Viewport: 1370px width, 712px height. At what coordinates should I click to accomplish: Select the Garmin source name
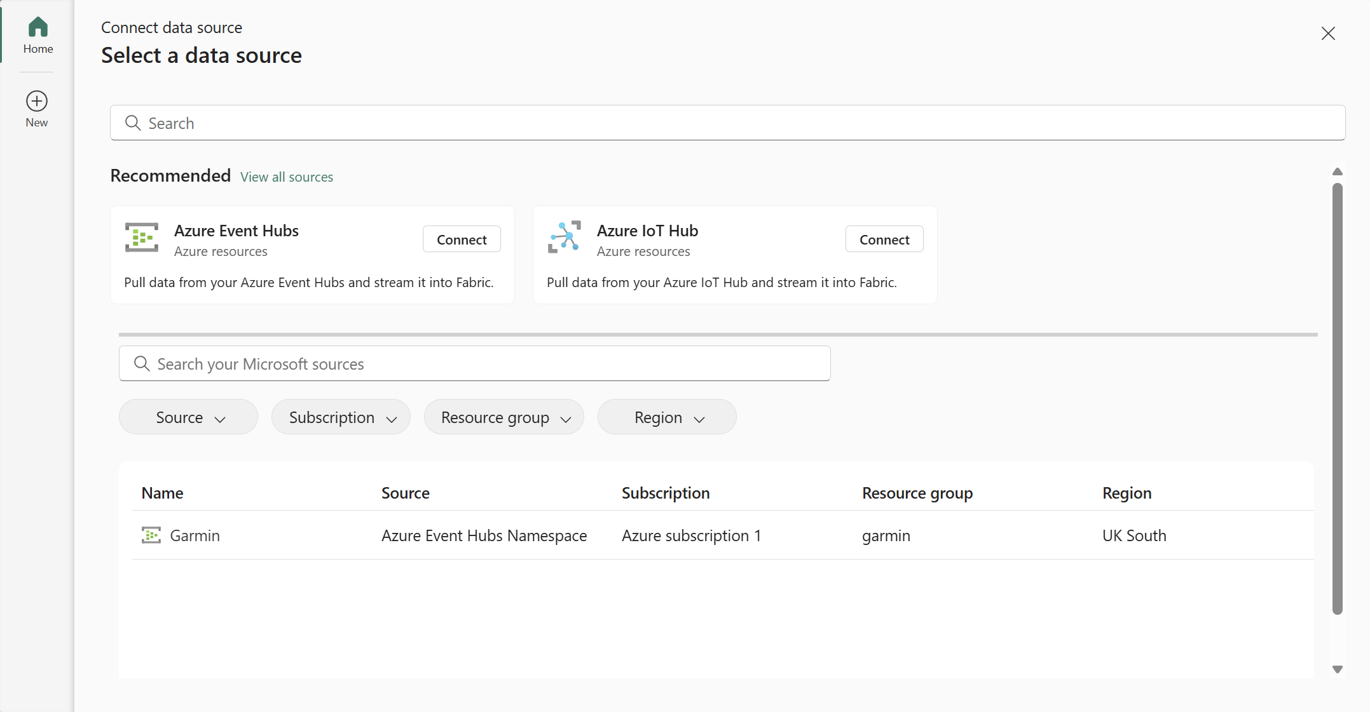click(195, 535)
